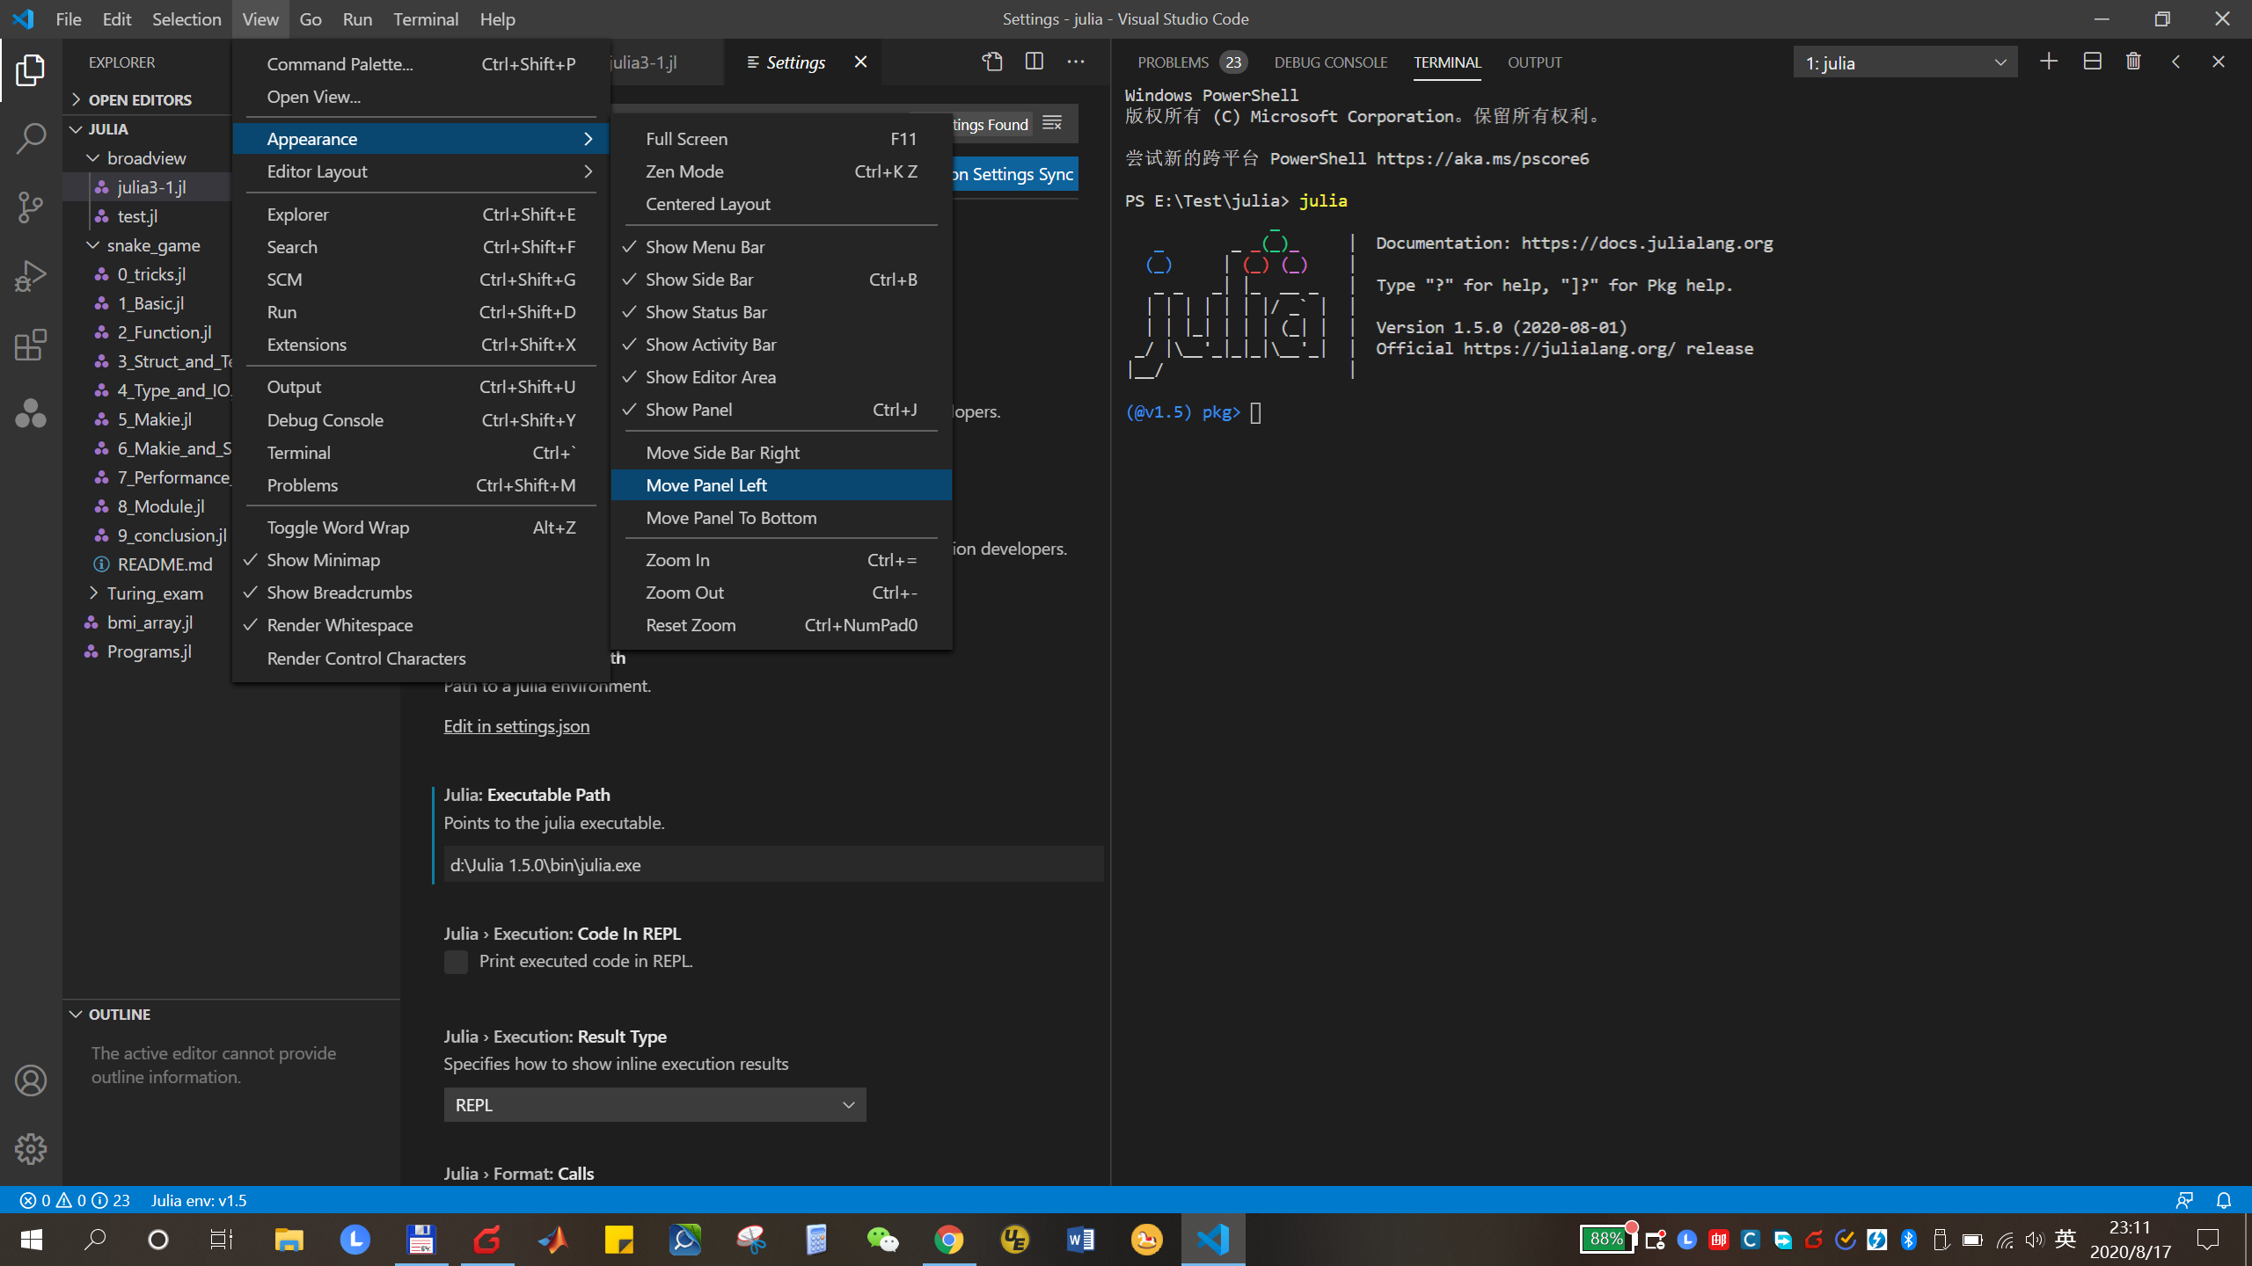Select Move Panel Left

pyautogui.click(x=781, y=485)
